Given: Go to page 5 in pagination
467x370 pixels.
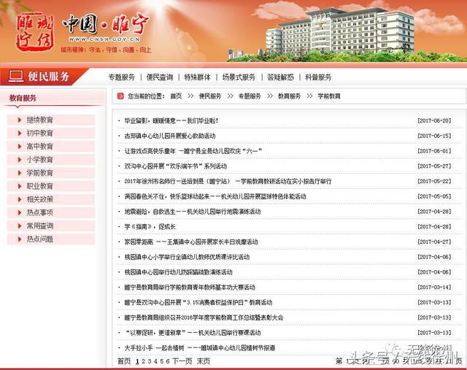Looking at the screenshot, I should tap(162, 361).
